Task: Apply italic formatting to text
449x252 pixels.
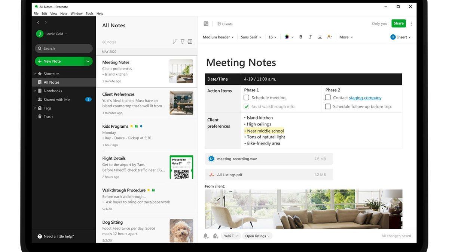Action: tap(310, 37)
